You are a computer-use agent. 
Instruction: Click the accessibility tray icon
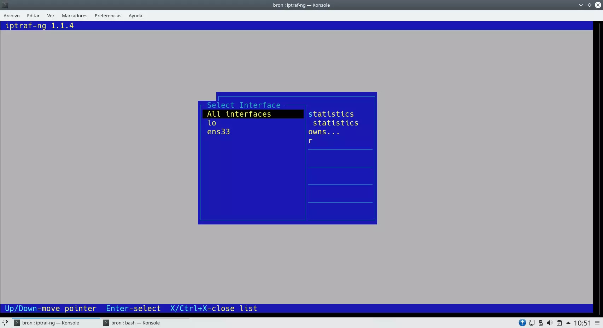pos(522,323)
